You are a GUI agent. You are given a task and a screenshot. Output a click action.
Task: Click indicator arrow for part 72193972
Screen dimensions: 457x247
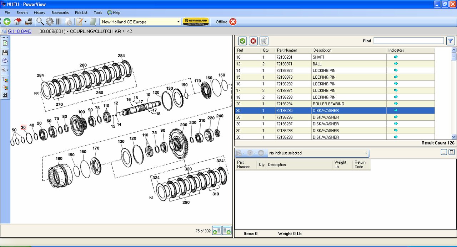pos(396,70)
